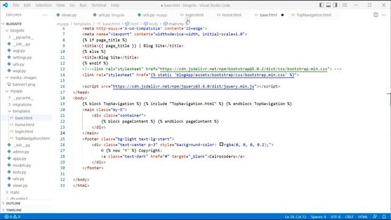Open Explorer Views and More Actions ellipsis

coord(45,15)
